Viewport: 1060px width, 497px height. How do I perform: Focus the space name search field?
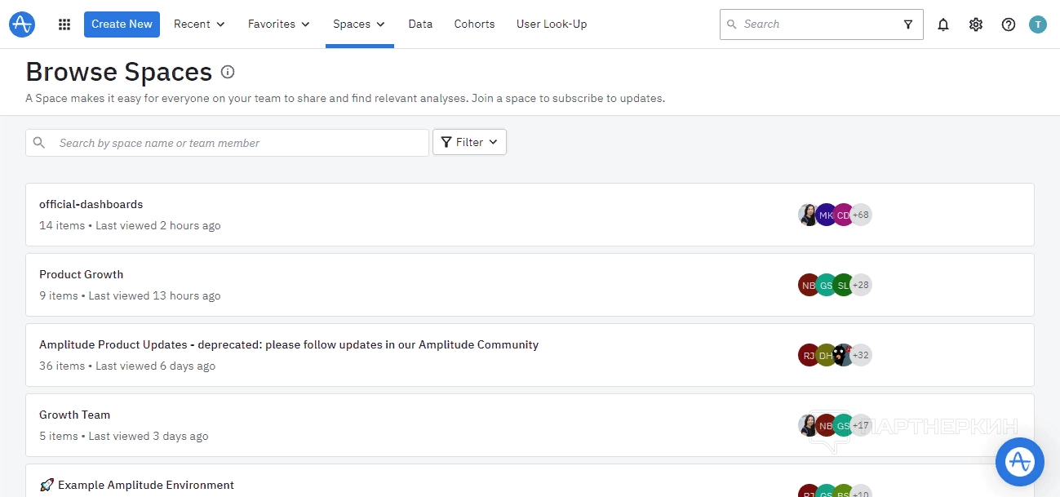pos(237,143)
